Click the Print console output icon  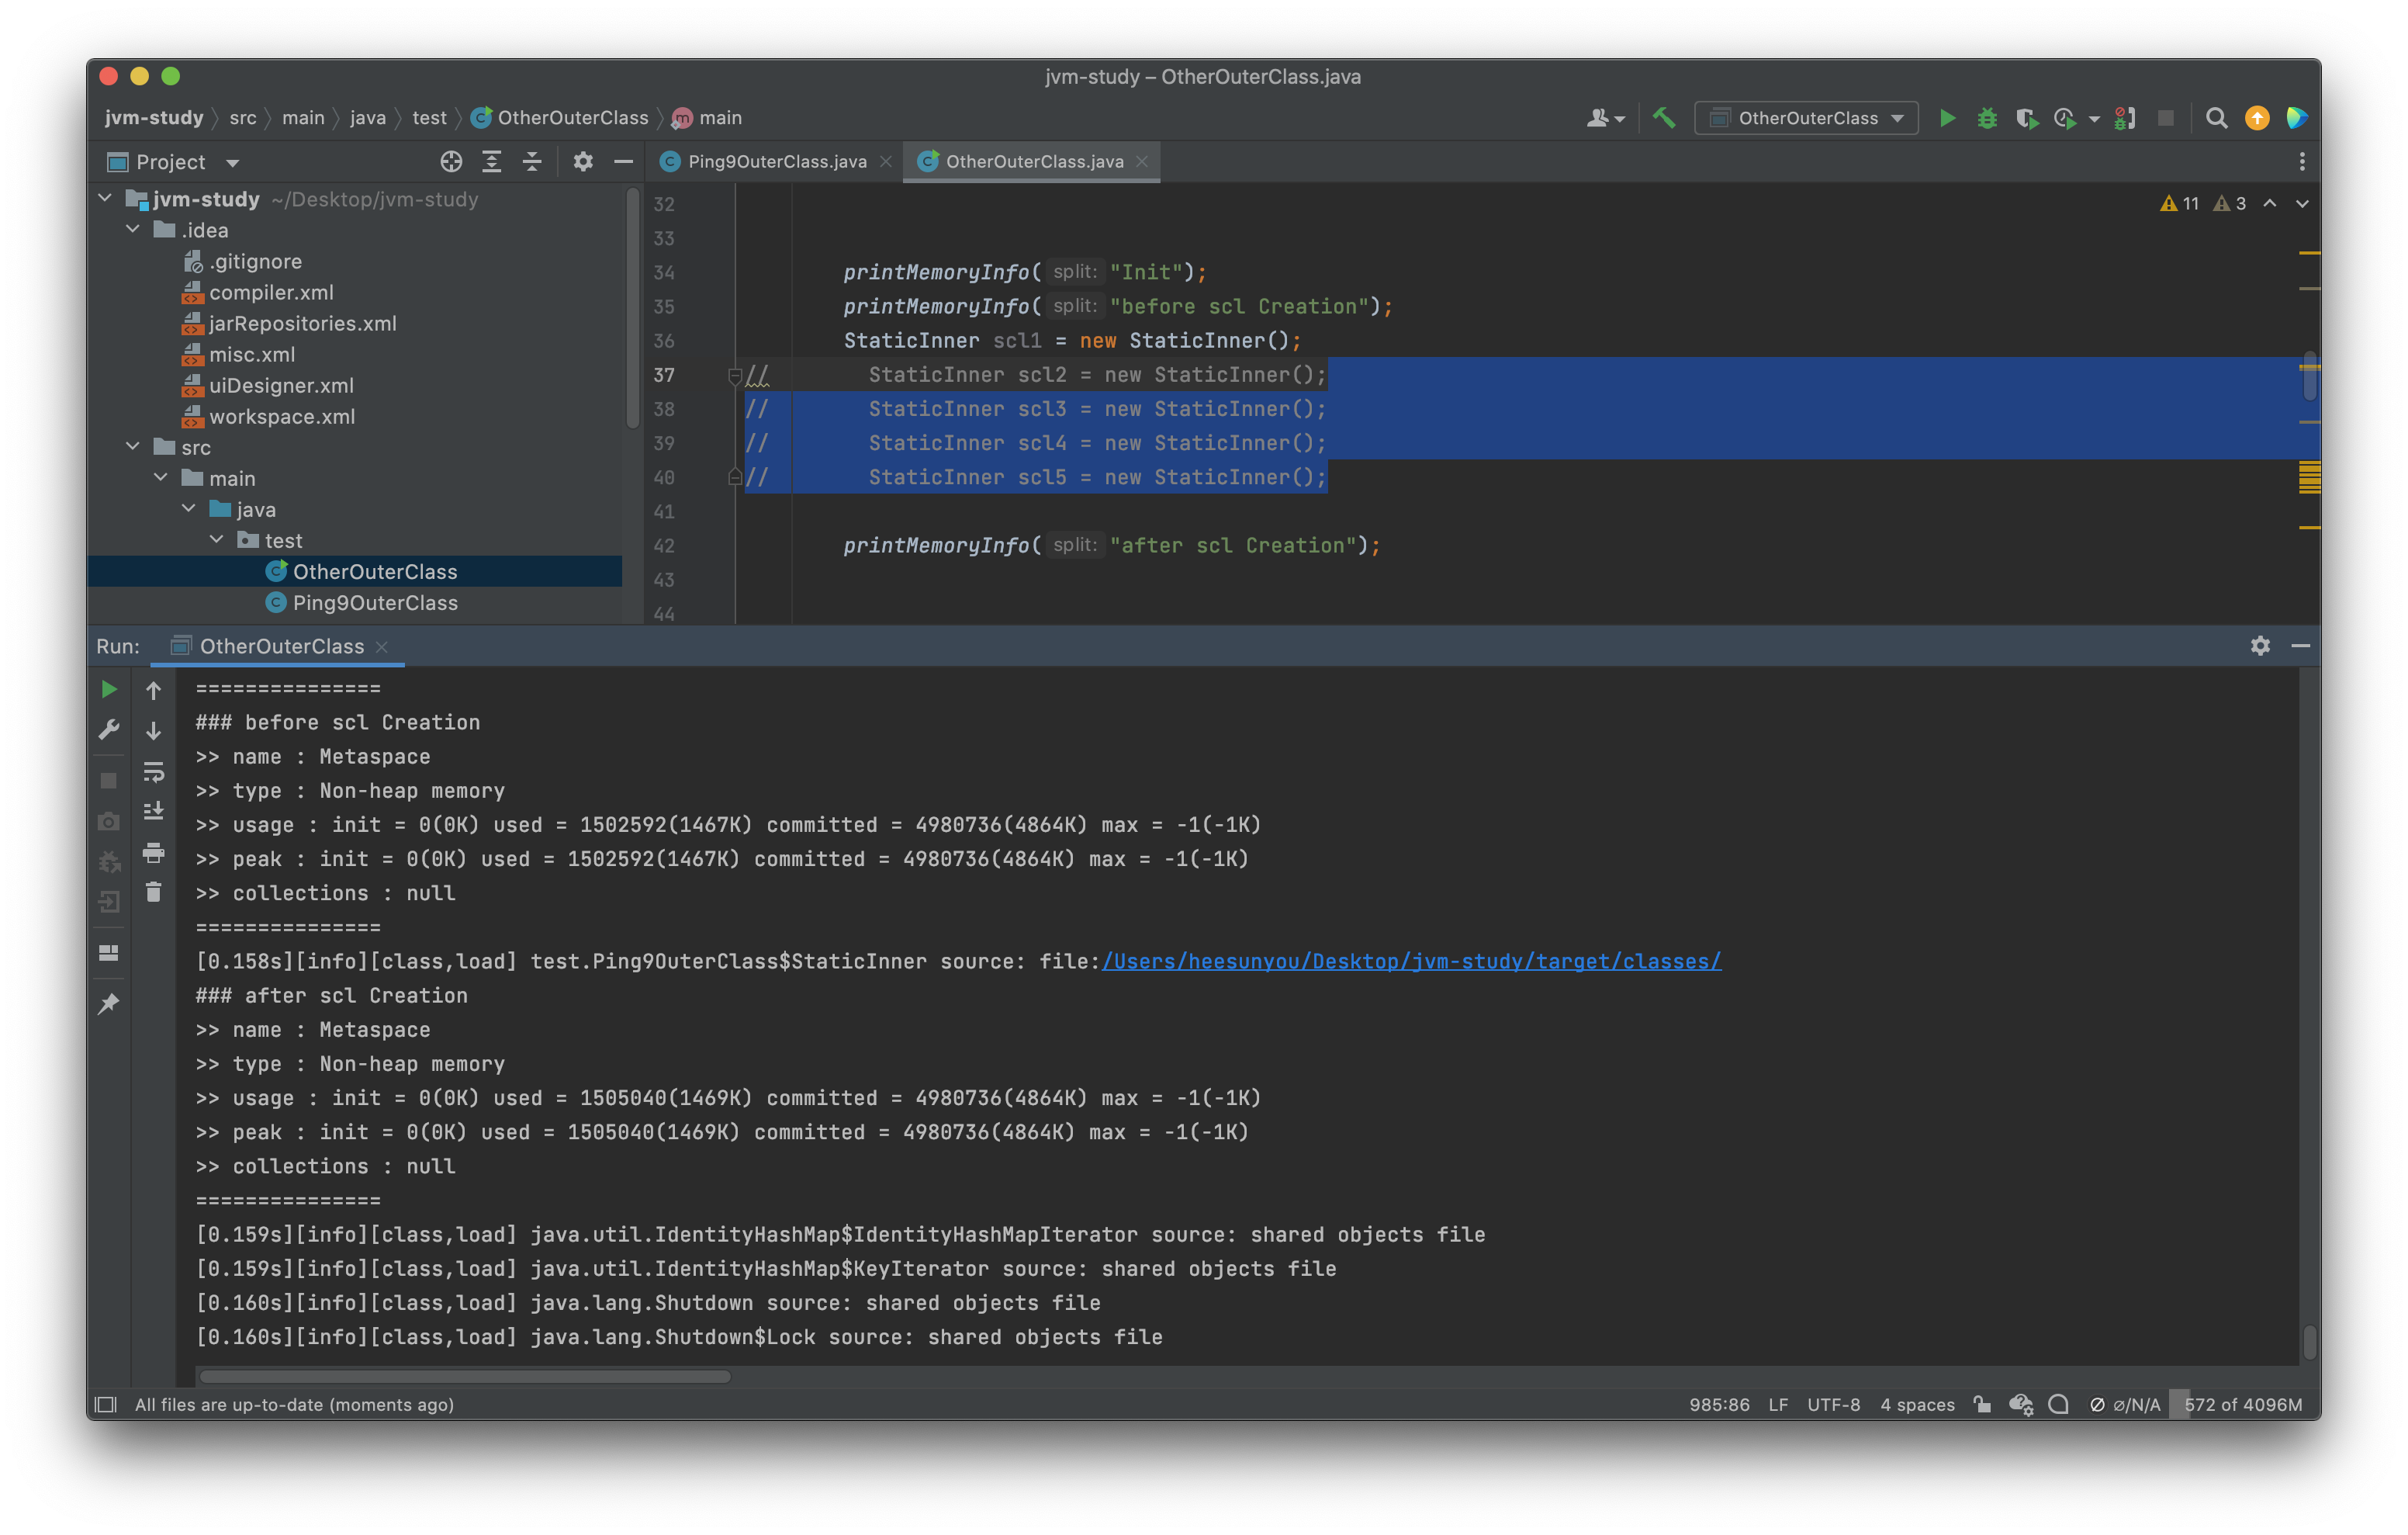pyautogui.click(x=153, y=853)
